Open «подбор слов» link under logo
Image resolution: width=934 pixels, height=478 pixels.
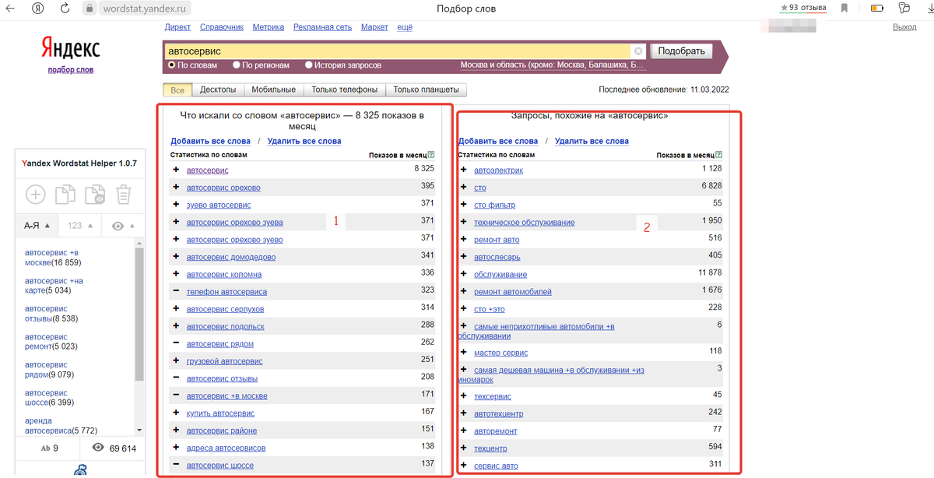(70, 69)
